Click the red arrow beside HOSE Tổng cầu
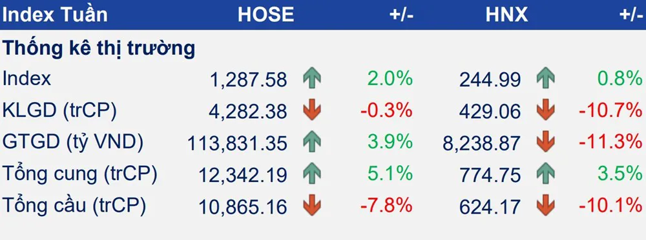646x240 pixels. 312,205
